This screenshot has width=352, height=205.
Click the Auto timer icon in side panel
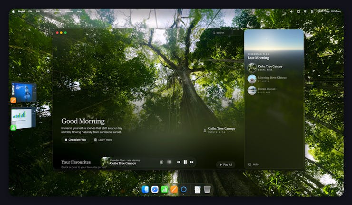[250, 164]
